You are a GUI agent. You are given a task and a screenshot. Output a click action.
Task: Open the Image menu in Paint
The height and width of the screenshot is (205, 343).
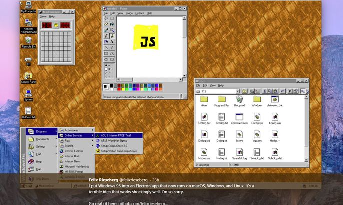click(129, 13)
